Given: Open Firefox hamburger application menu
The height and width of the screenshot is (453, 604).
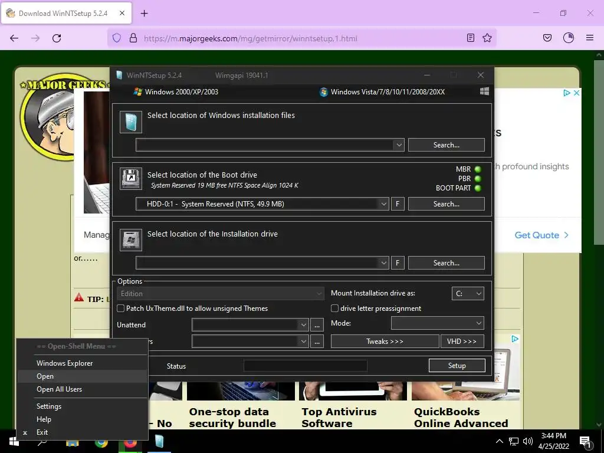Looking at the screenshot, I should tap(590, 38).
